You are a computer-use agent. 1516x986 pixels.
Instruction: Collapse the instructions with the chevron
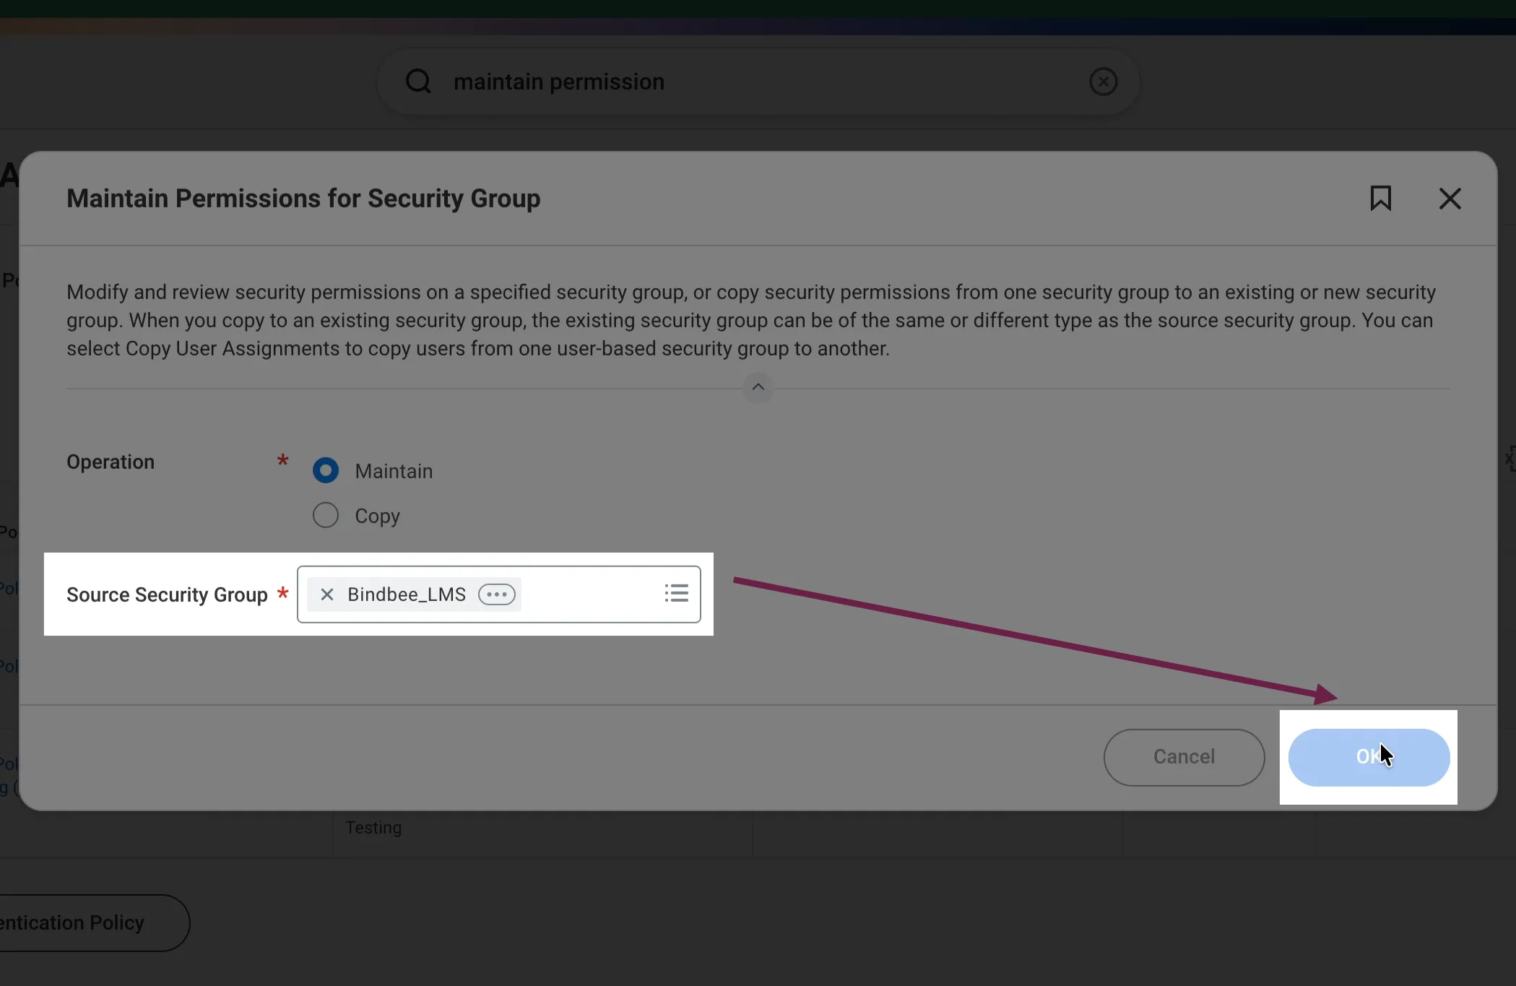coord(758,387)
